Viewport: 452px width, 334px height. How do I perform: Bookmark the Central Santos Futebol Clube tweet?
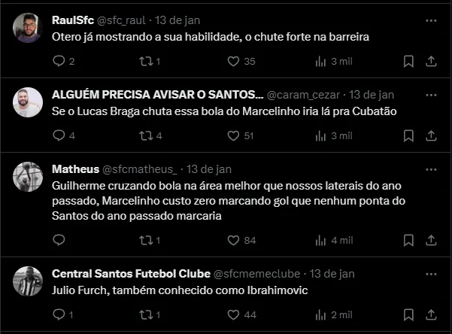(408, 315)
